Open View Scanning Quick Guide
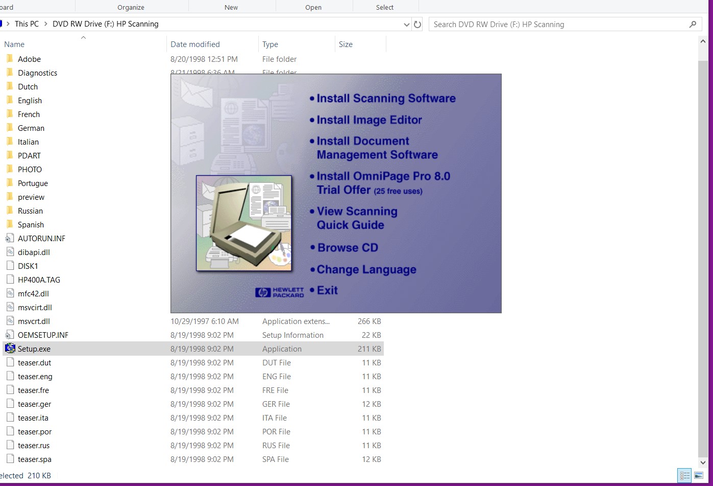This screenshot has width=713, height=486. pos(357,218)
